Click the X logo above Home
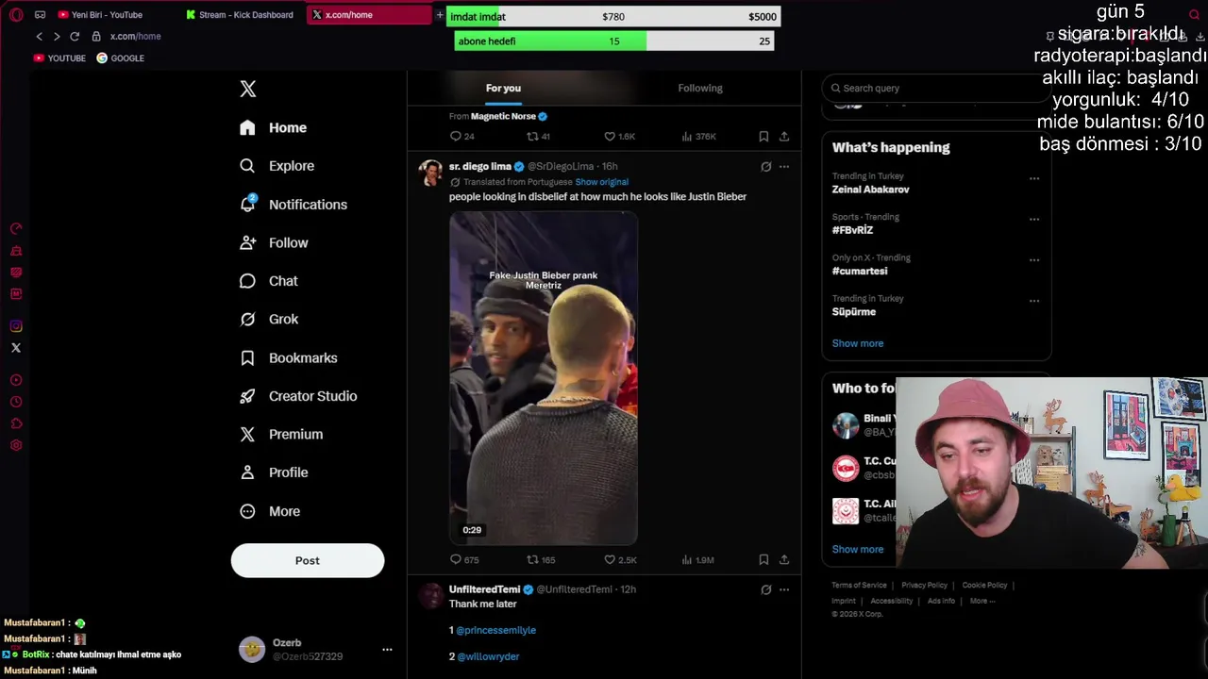The image size is (1208, 679). coord(247,89)
